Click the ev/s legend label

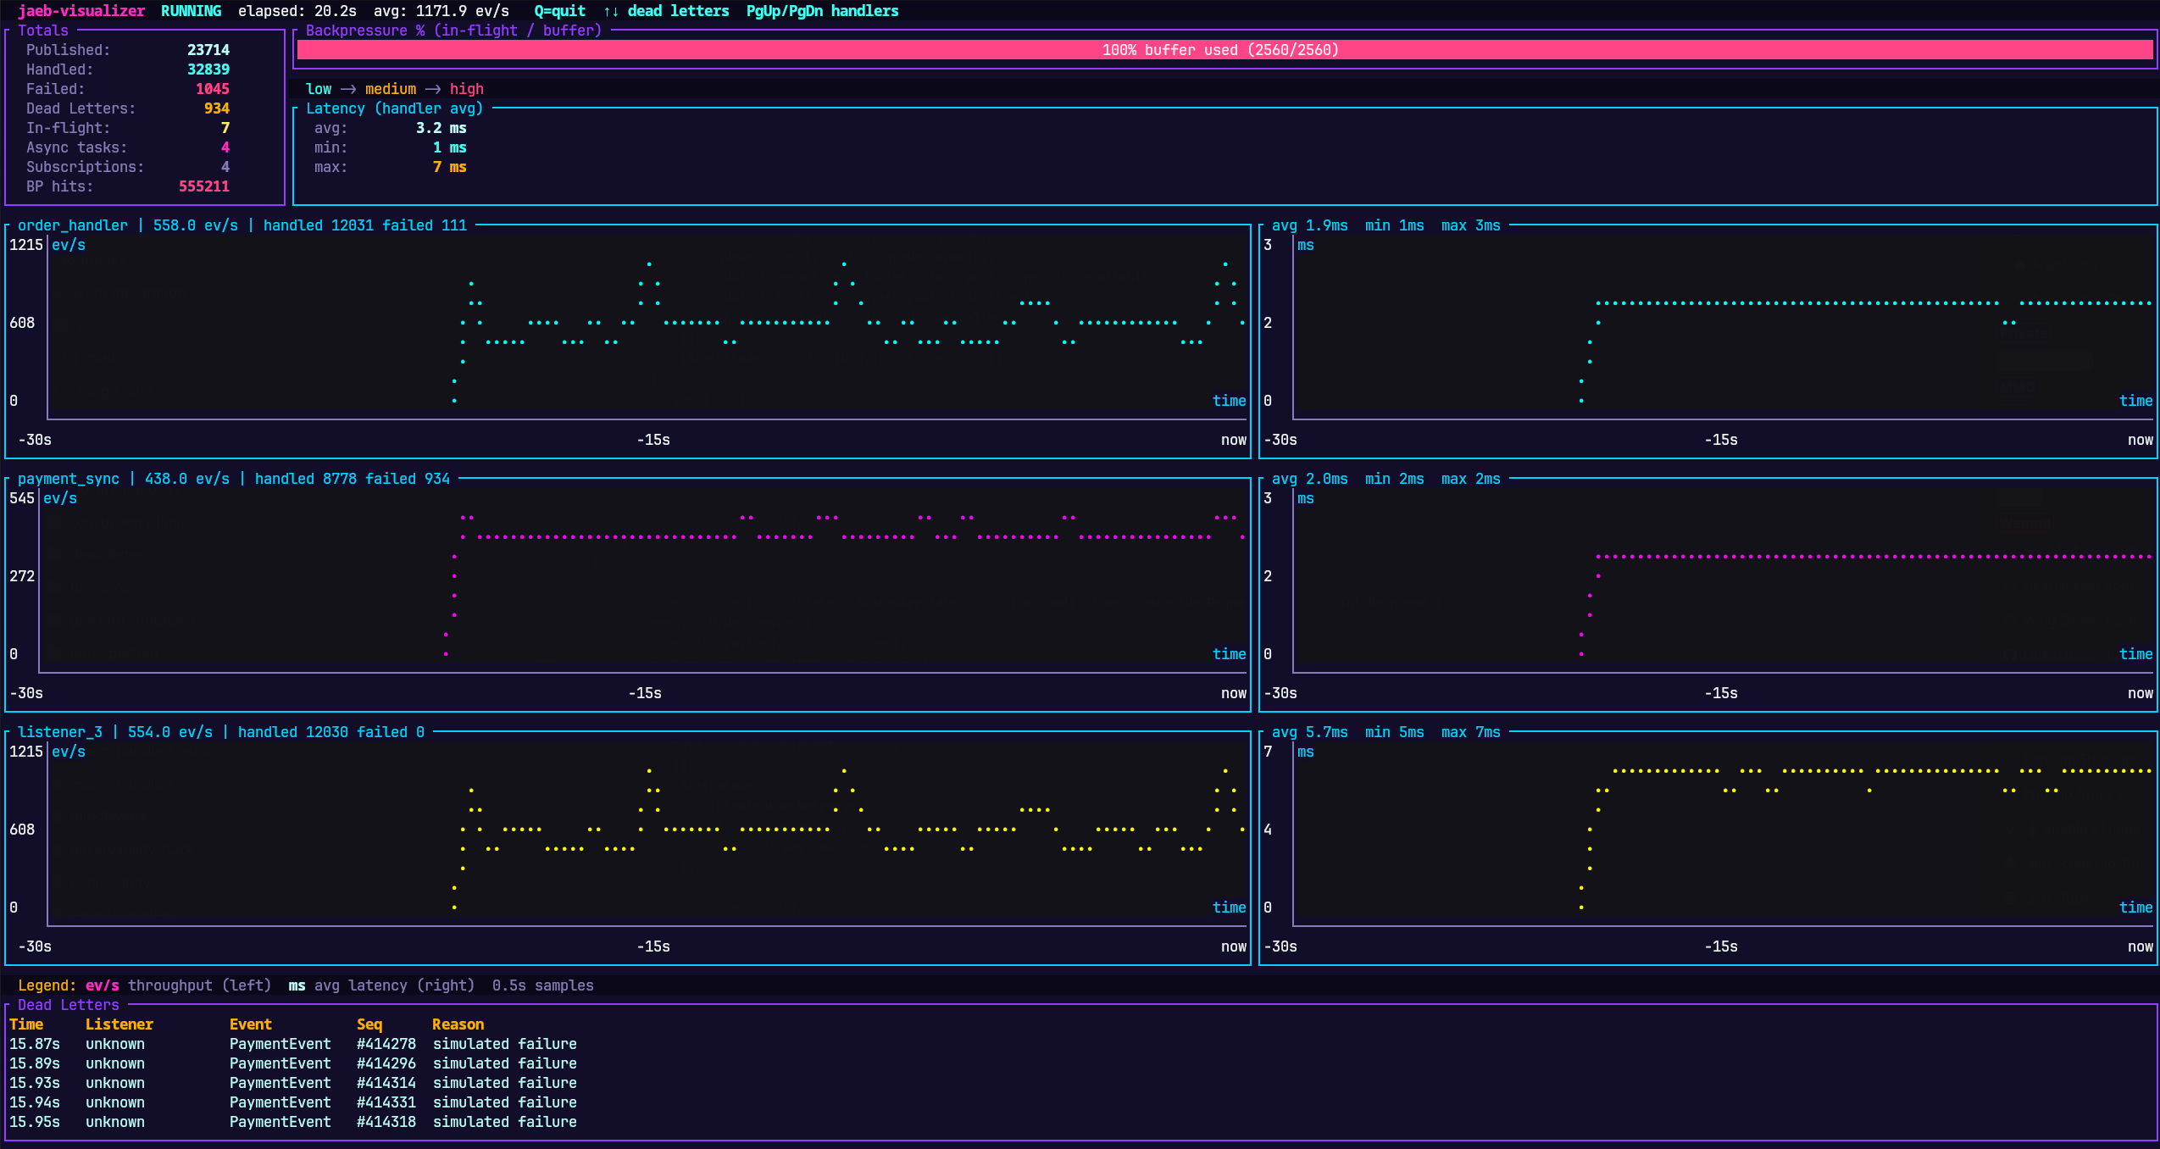(102, 985)
